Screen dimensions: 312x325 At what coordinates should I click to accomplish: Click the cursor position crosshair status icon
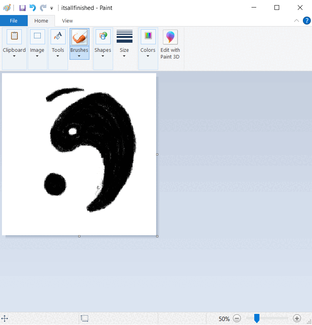5,318
